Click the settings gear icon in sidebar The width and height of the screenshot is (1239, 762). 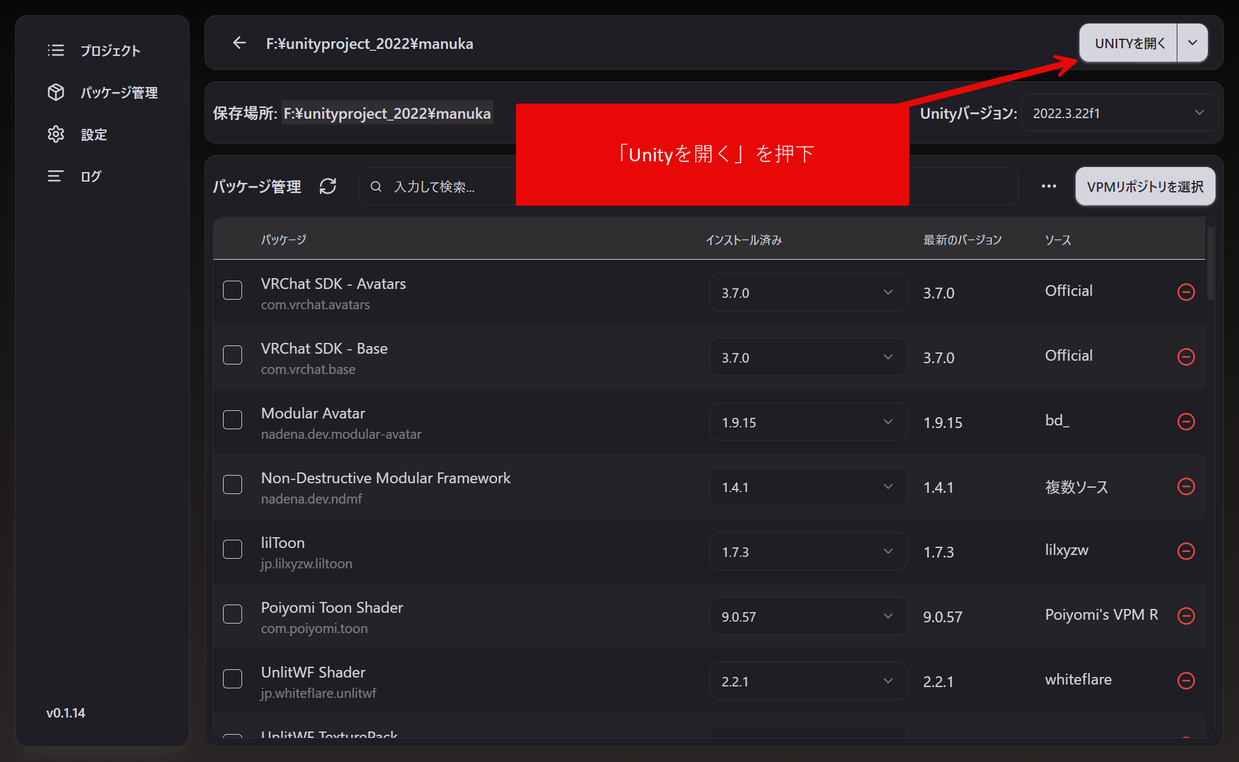[x=56, y=134]
